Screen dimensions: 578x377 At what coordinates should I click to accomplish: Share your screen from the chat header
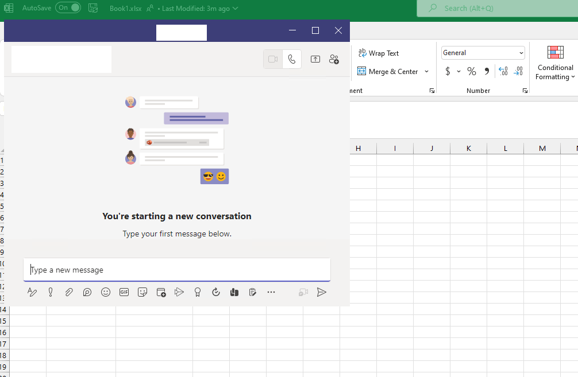[x=315, y=59]
